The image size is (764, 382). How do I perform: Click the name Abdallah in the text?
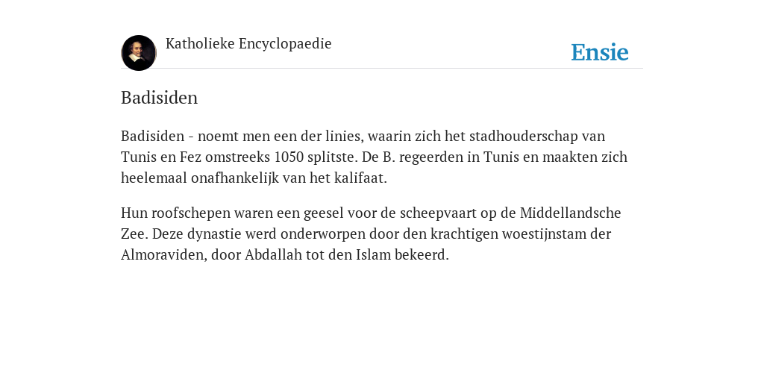click(273, 255)
